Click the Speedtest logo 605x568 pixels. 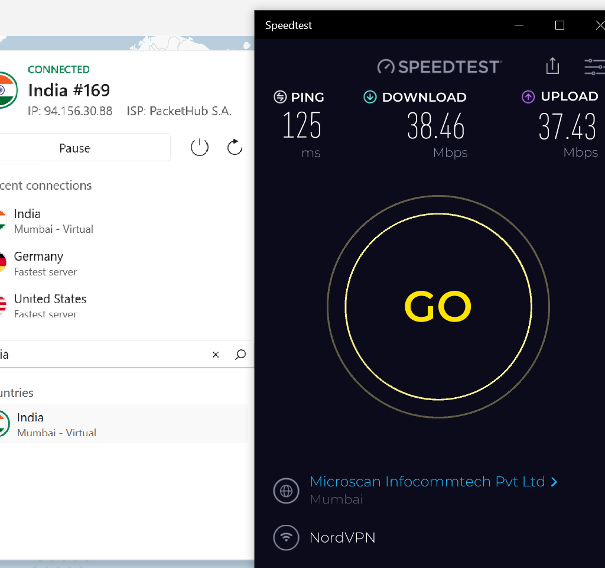[440, 67]
